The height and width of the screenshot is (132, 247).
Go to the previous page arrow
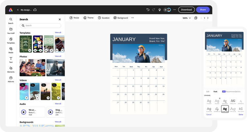(x=201, y=18)
